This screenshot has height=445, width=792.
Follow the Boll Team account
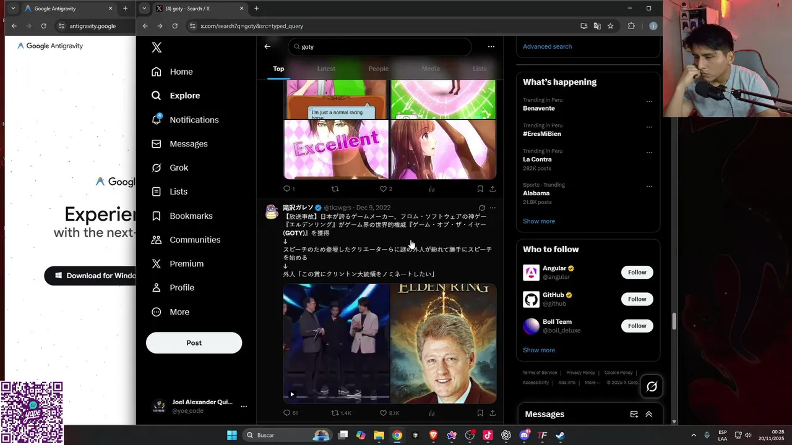tap(637, 326)
